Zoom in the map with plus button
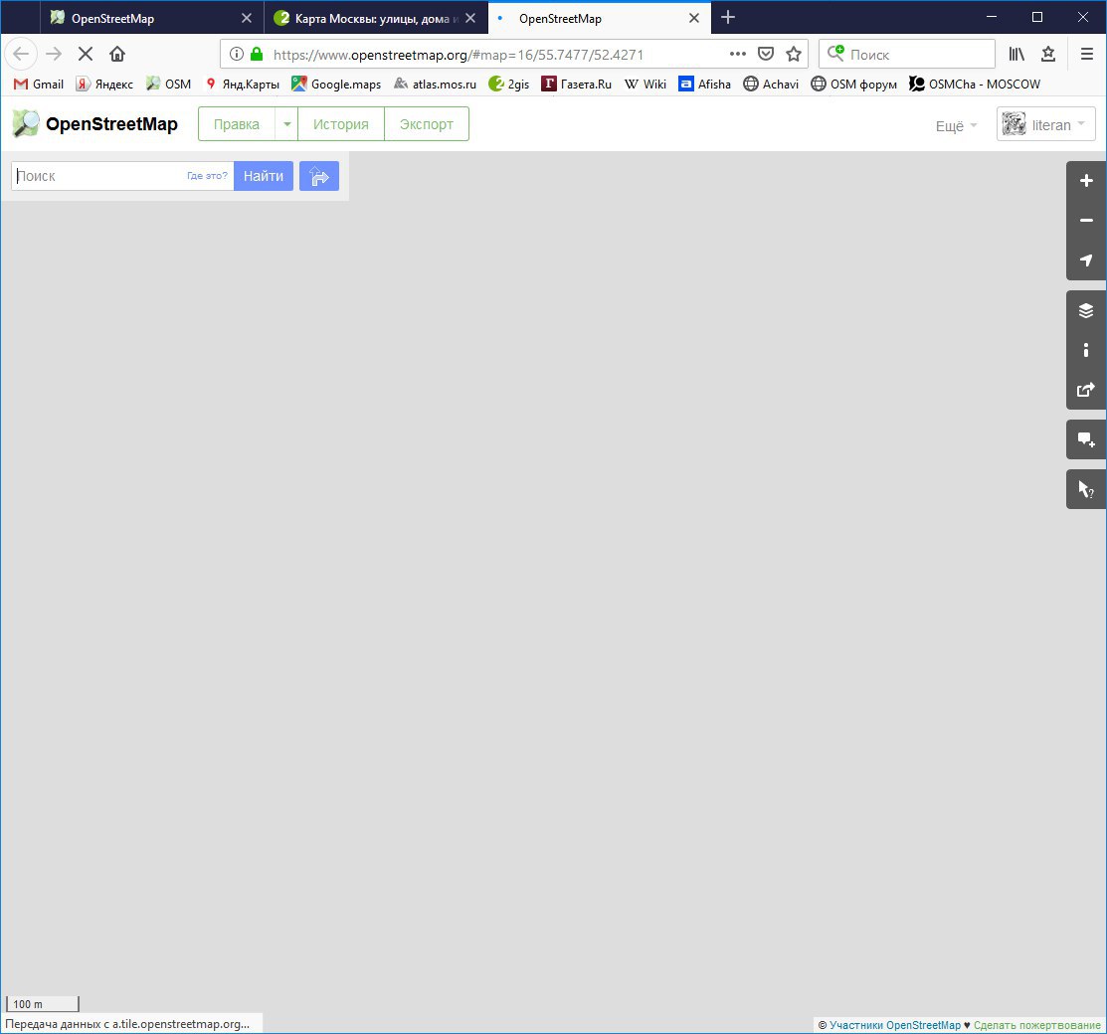This screenshot has height=1034, width=1107. (1086, 181)
